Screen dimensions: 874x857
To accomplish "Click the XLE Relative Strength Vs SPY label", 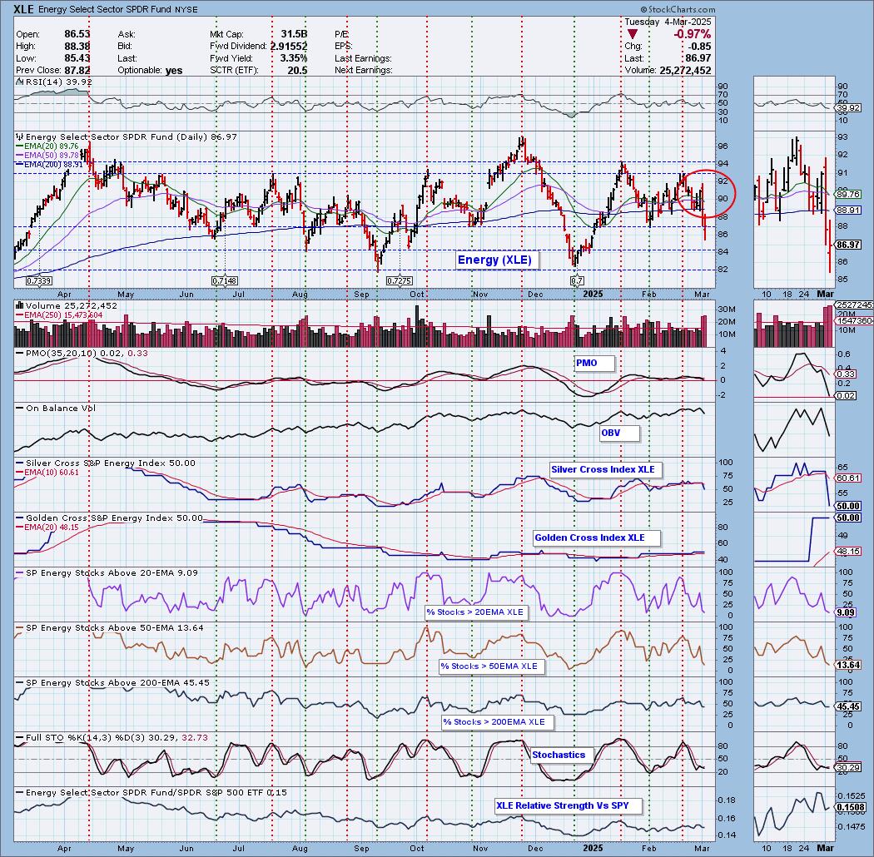I will coord(568,806).
